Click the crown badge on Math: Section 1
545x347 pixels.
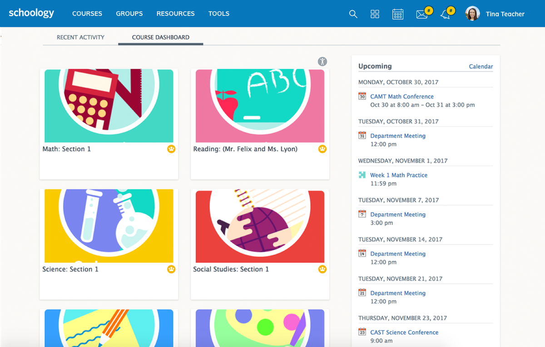pos(171,149)
